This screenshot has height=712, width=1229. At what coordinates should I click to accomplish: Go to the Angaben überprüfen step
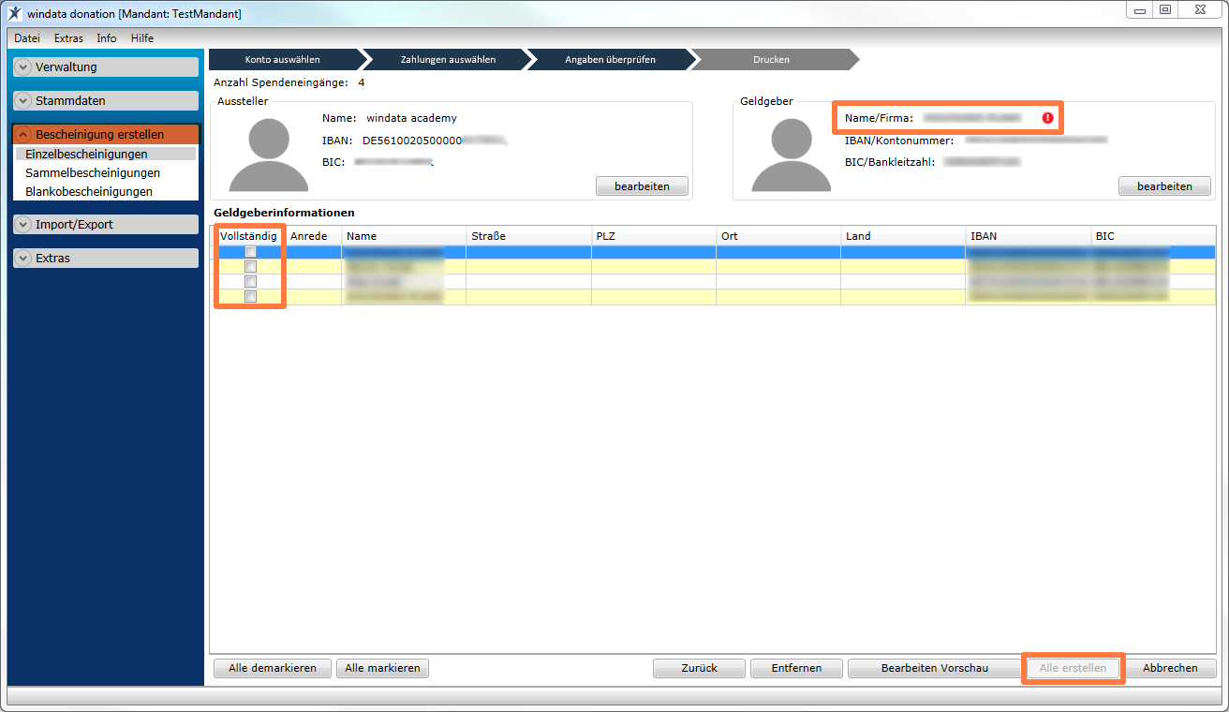(610, 59)
